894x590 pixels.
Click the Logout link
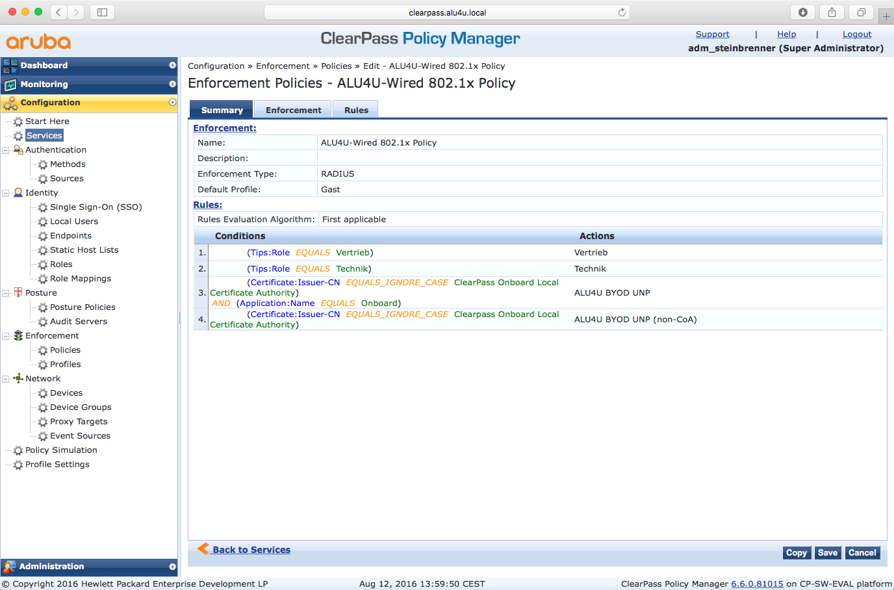[x=856, y=34]
